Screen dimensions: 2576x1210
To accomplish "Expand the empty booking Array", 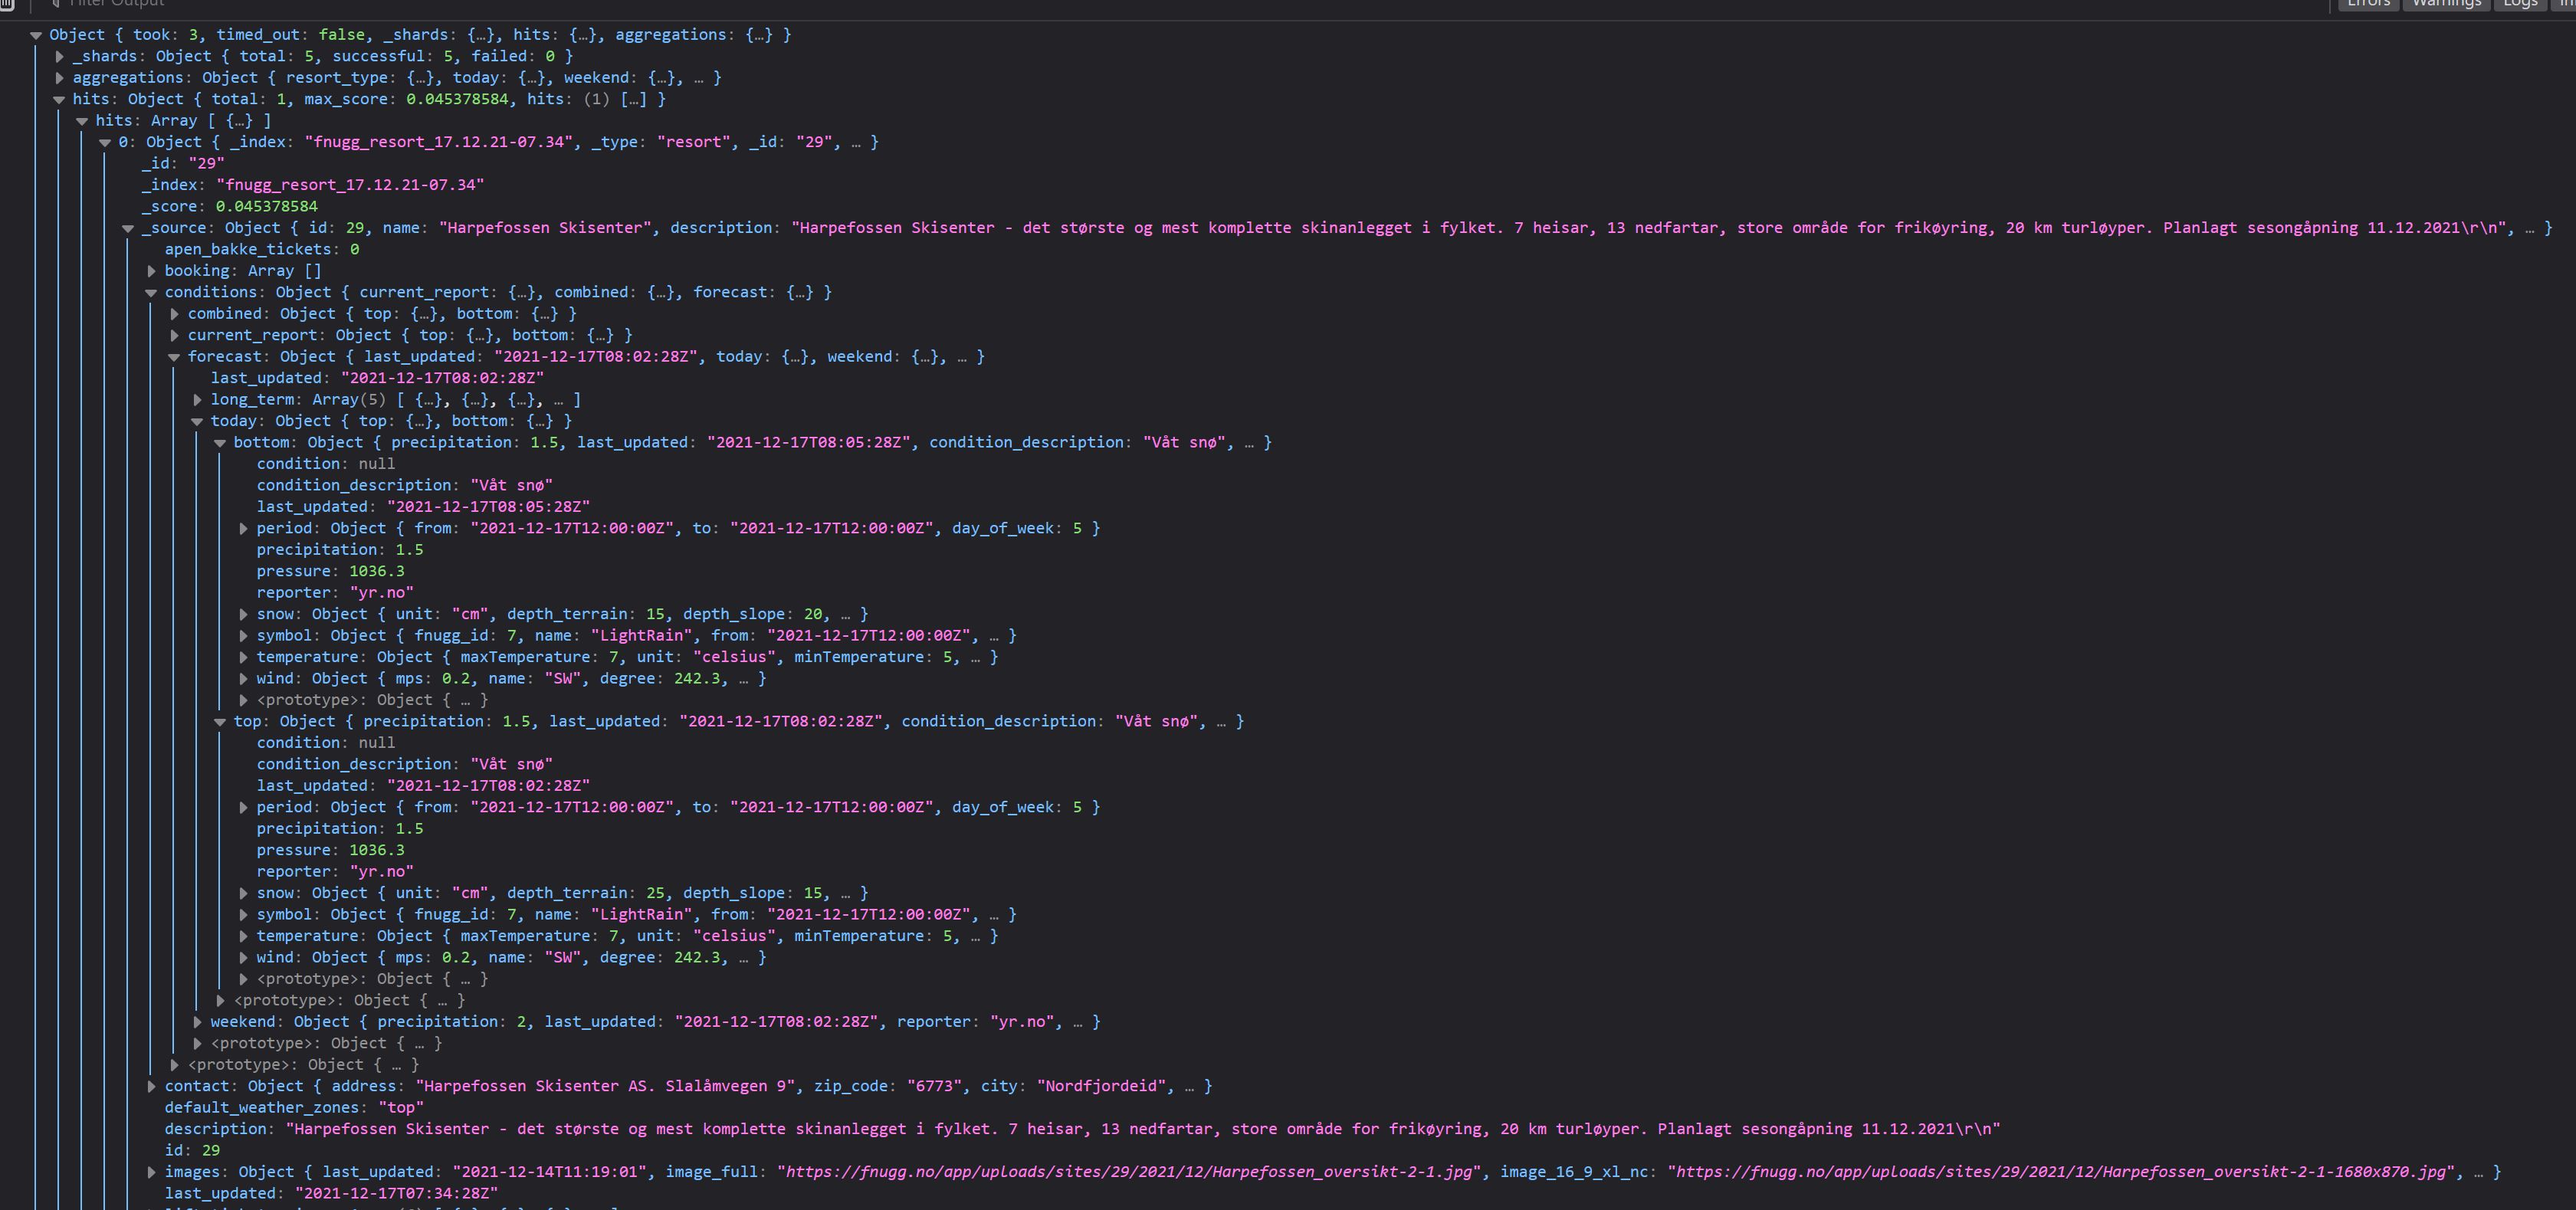I will tap(152, 271).
